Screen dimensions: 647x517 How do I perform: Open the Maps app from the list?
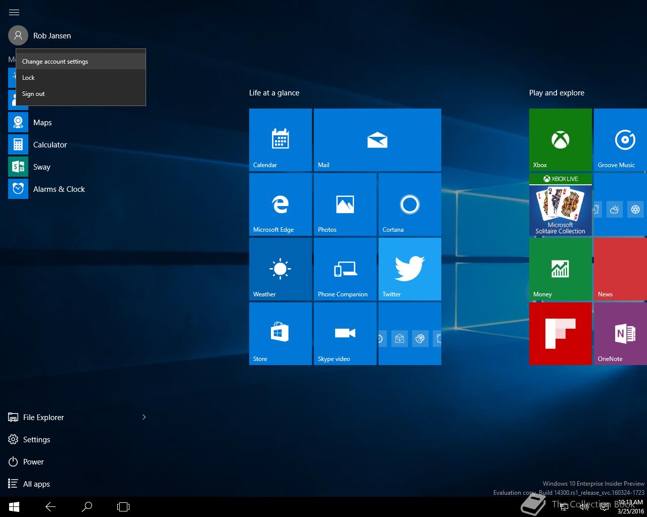(x=78, y=122)
